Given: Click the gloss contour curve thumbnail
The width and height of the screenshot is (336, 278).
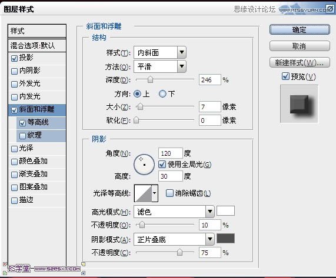Looking at the screenshot, I should click(143, 193).
